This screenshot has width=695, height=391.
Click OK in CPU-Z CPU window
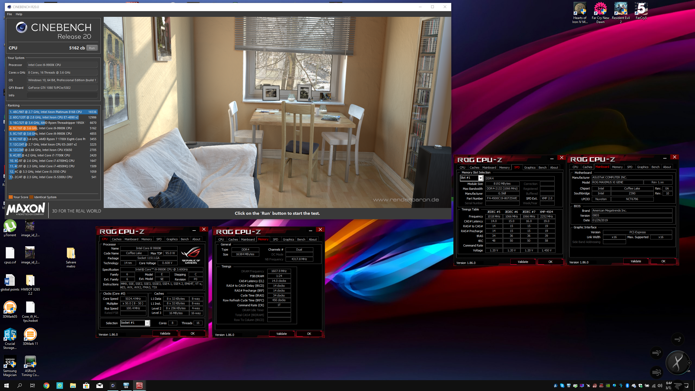pyautogui.click(x=192, y=333)
